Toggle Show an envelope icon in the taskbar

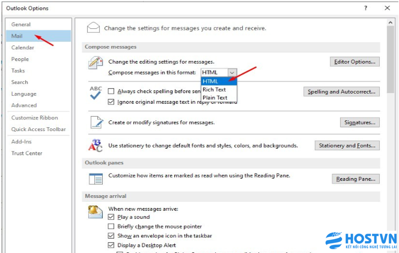[x=111, y=236]
